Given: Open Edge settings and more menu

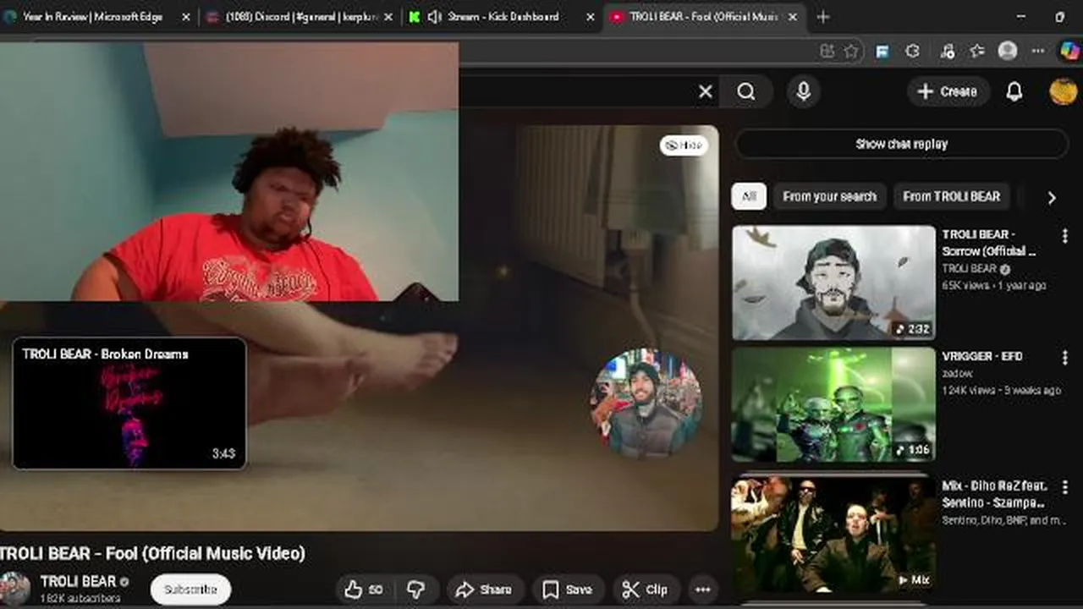Looking at the screenshot, I should tap(1037, 51).
